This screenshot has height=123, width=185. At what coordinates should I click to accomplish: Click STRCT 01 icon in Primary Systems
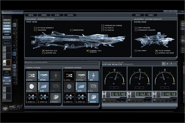click(31, 98)
